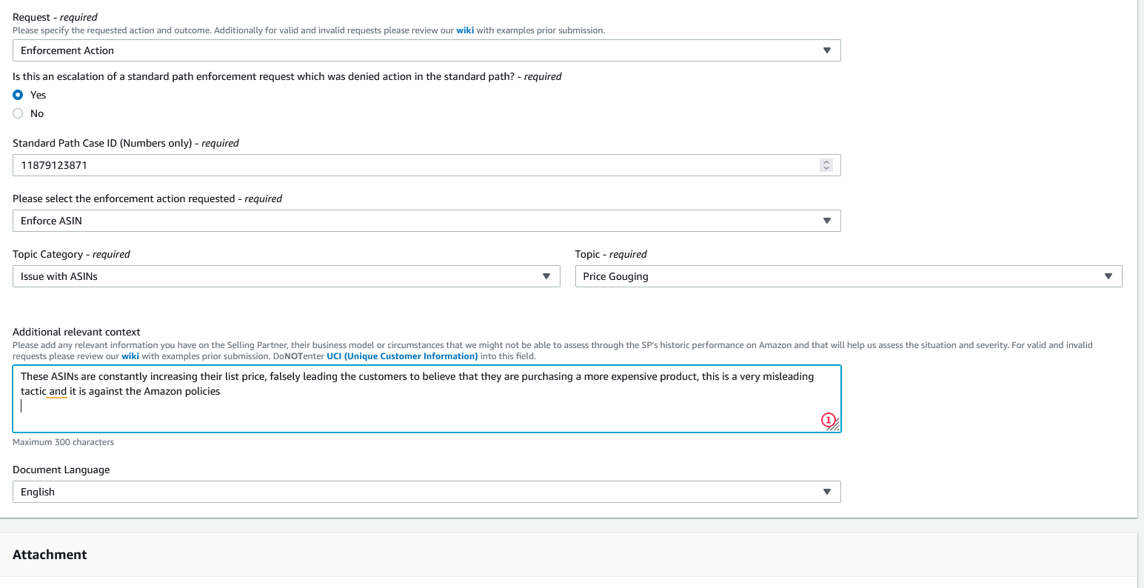The width and height of the screenshot is (1144, 588).
Task: Click the textarea resize handle icon
Action: [x=835, y=426]
